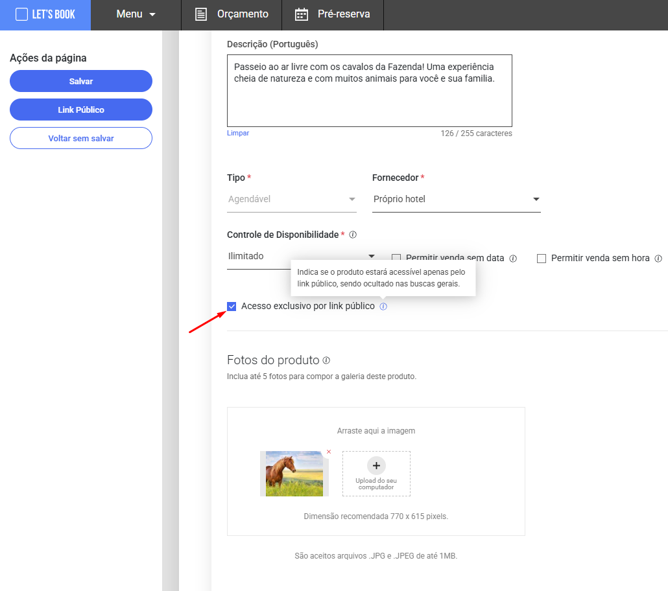The height and width of the screenshot is (591, 668).
Task: Click info icon beside Controle de Disponibilidade
Action: [x=353, y=235]
